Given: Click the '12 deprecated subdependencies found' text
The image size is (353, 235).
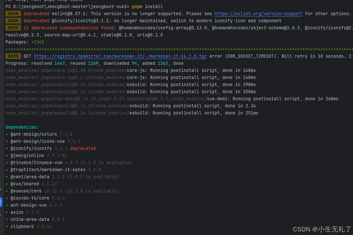Looking at the screenshot, I should (70, 28).
